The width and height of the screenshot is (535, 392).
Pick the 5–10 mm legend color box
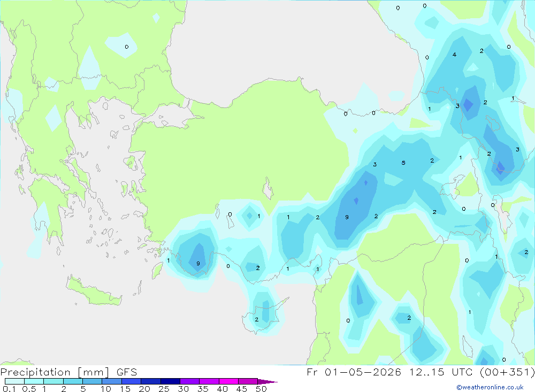[93, 381]
